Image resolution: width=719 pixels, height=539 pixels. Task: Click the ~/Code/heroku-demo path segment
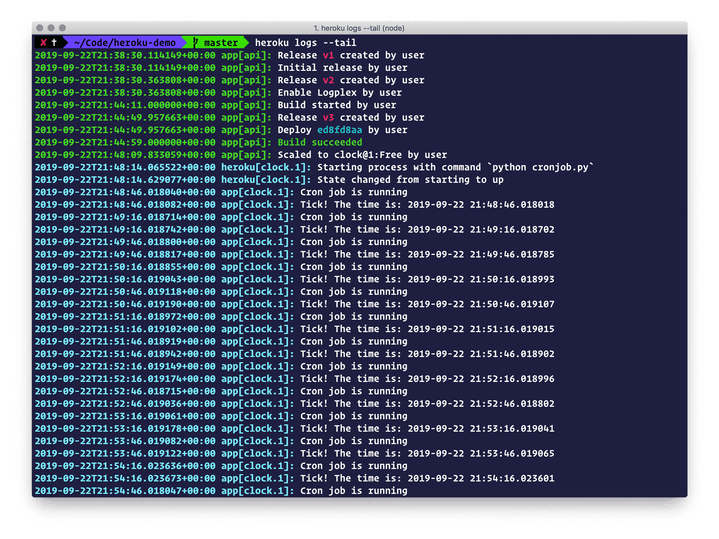coord(125,43)
